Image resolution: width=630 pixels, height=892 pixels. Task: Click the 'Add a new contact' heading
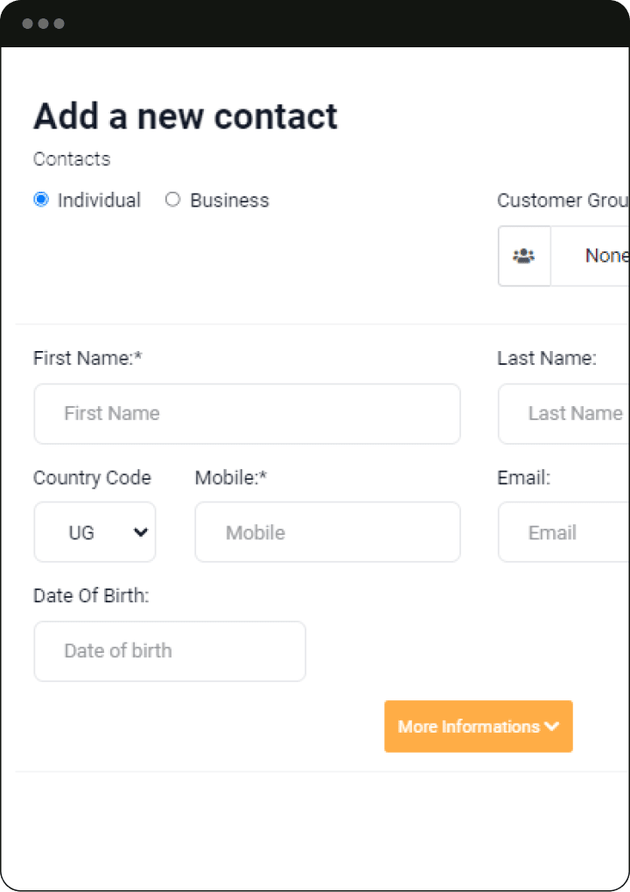point(185,116)
